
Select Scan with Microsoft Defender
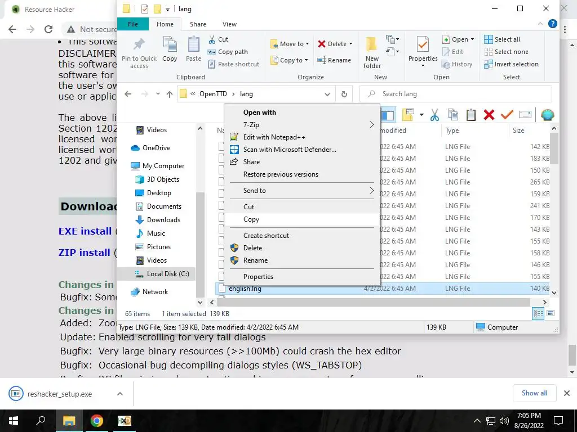(302, 150)
